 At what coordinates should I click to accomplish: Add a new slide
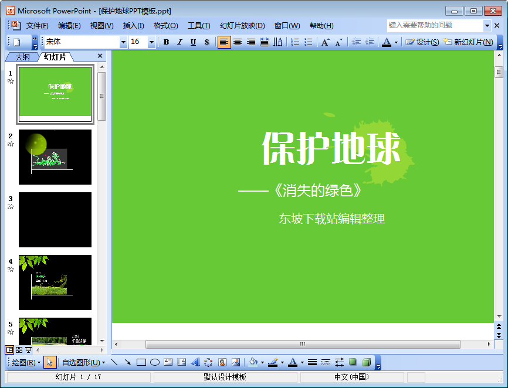pos(468,42)
